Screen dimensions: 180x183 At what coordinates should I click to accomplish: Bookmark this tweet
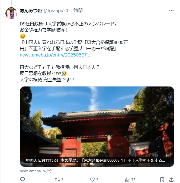pyautogui.click(x=162, y=179)
